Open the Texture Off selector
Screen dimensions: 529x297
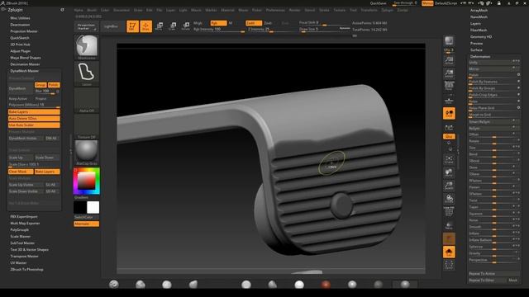coord(87,126)
